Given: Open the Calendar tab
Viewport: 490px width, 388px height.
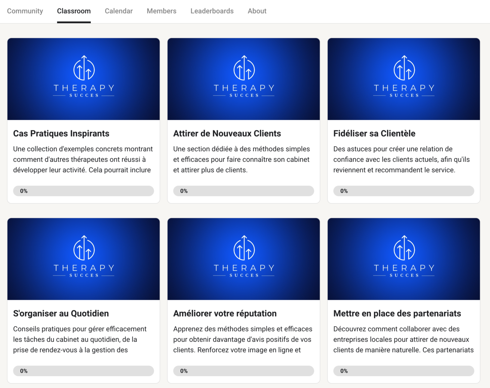Looking at the screenshot, I should point(119,11).
